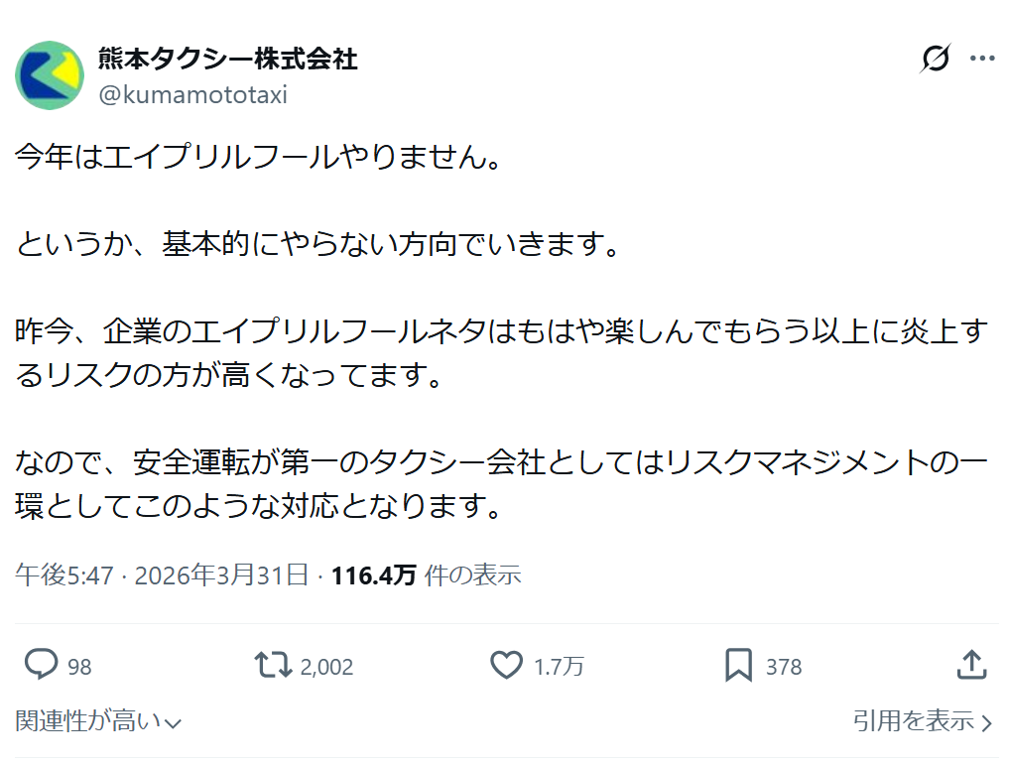Like the post with the heart icon
Screen dimensions: 1009x766
507,665
